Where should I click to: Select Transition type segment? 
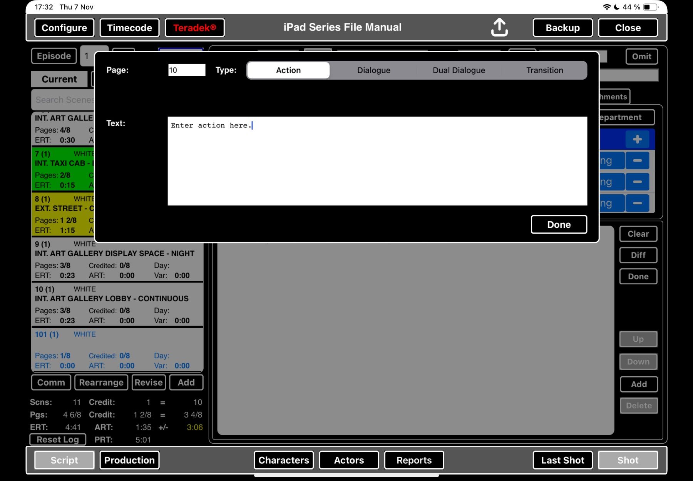(x=544, y=70)
